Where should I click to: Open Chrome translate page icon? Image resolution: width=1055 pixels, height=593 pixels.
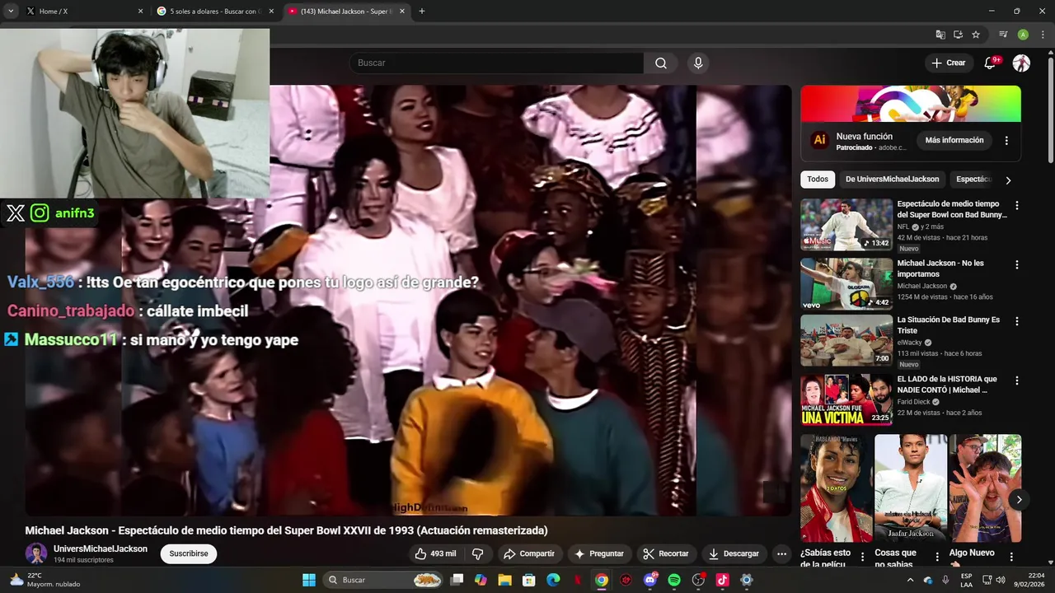(940, 35)
